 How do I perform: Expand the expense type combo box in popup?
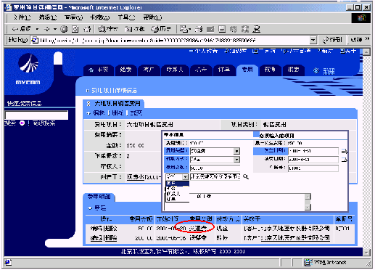tap(236, 151)
